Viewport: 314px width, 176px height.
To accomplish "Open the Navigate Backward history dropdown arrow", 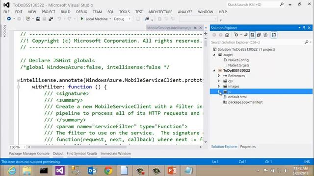I will pos(14,19).
